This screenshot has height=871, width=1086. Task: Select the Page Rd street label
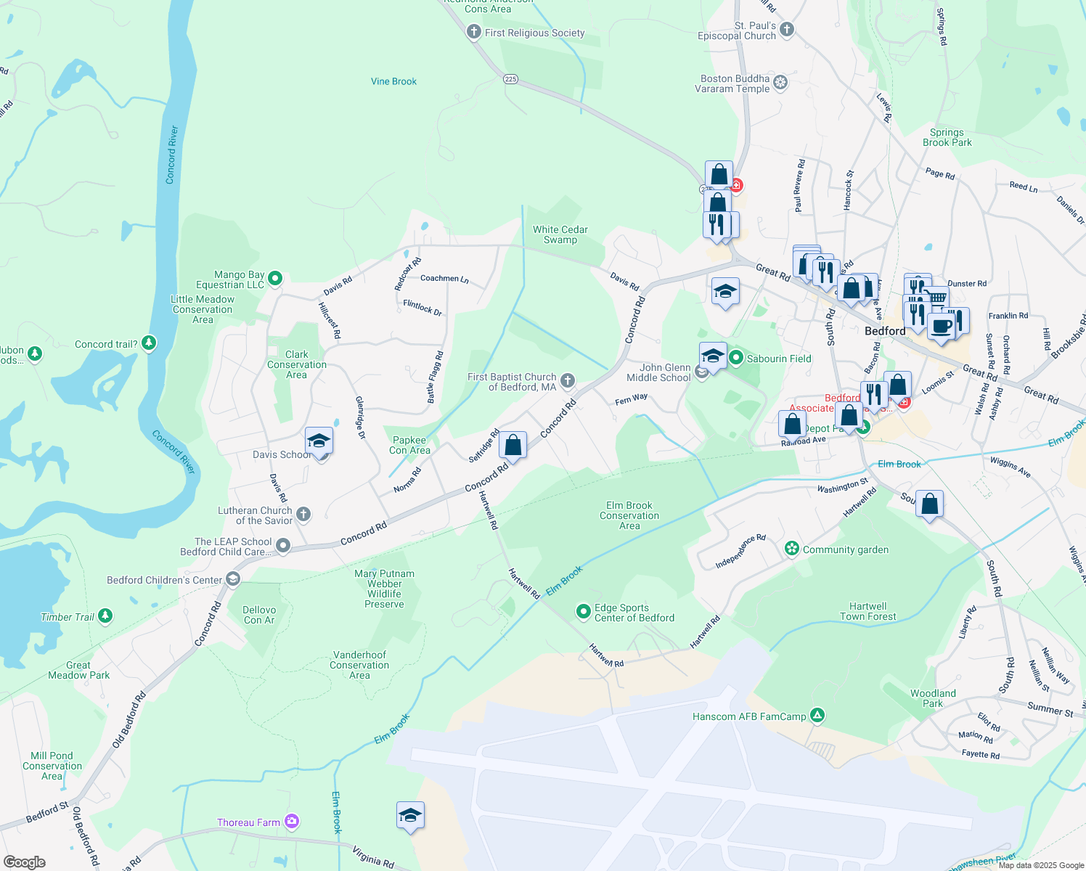[x=940, y=173]
